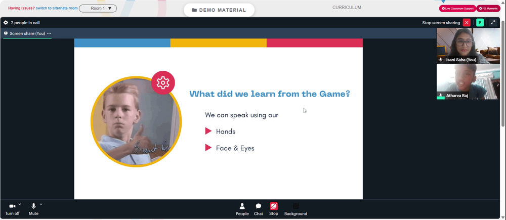506x220 pixels.
Task: Click the microphone icon on Atharva Raj's tile
Action: click(441, 96)
